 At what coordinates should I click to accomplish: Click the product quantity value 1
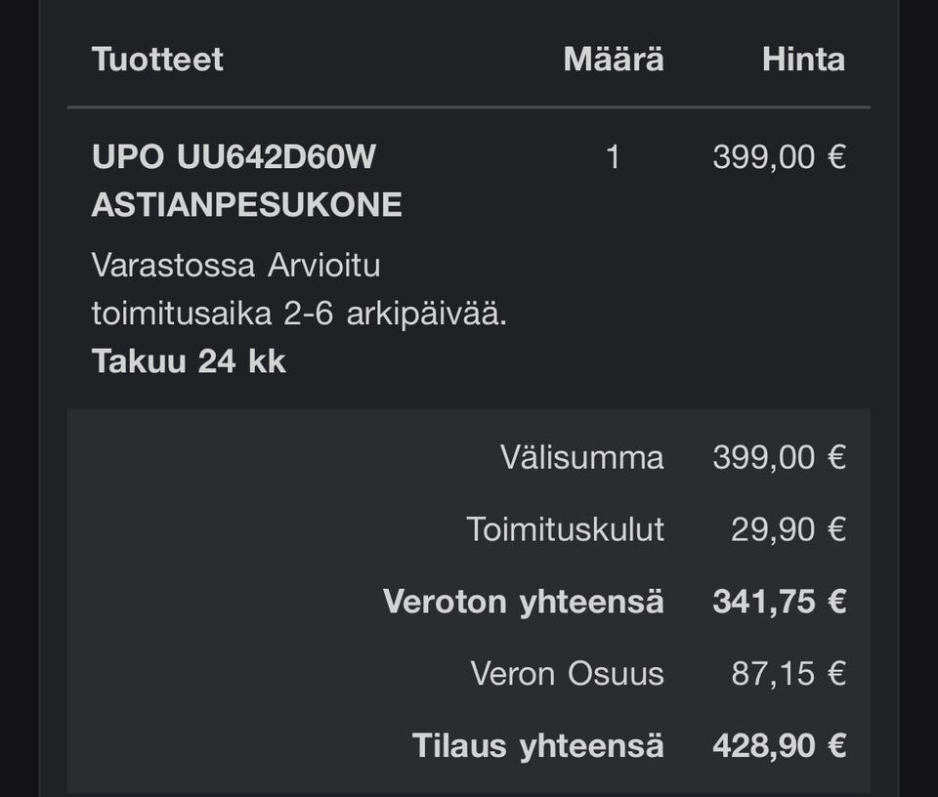613,157
